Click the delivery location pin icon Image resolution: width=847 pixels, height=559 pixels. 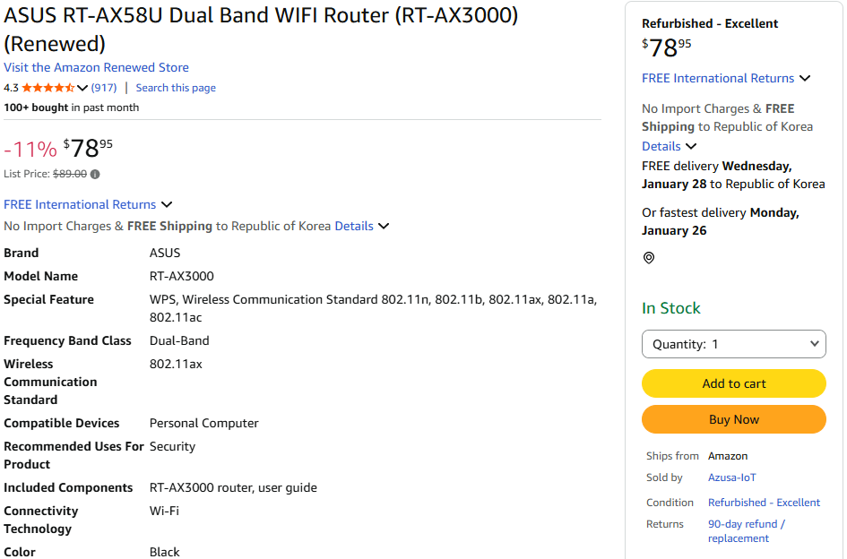tap(649, 258)
